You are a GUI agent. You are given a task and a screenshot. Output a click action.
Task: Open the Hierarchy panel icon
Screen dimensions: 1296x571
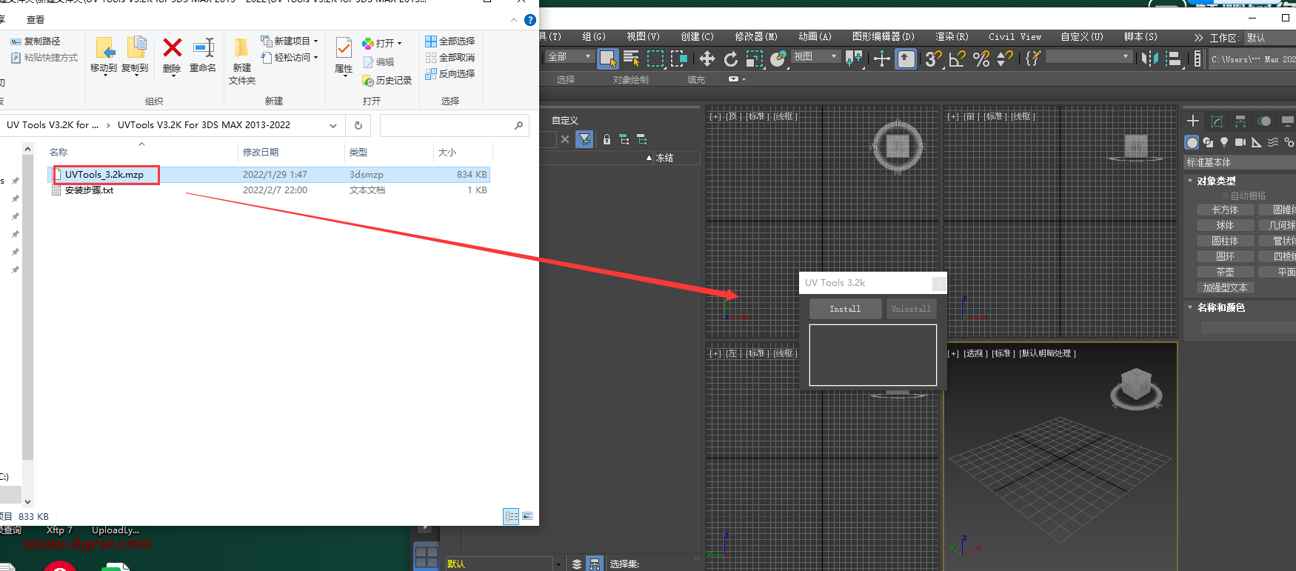pos(1240,121)
